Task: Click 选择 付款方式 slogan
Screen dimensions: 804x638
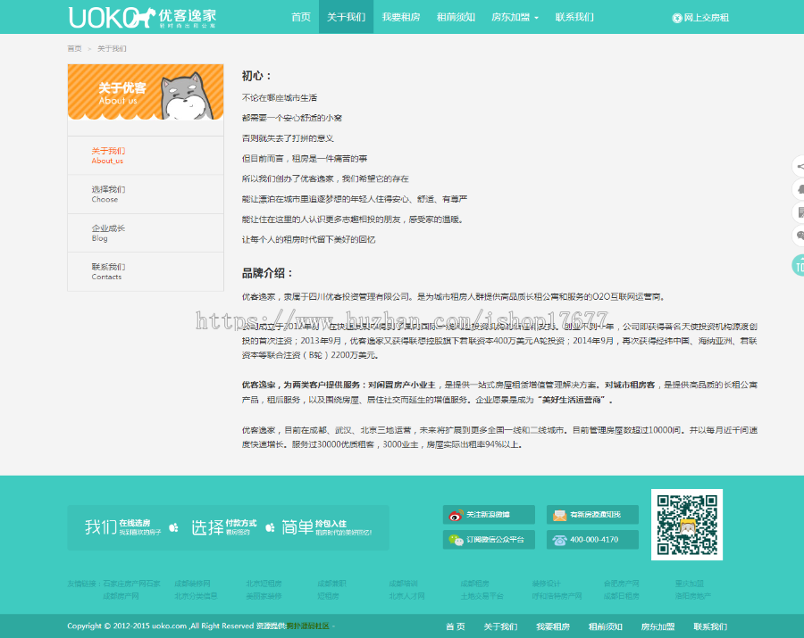Action: point(224,527)
